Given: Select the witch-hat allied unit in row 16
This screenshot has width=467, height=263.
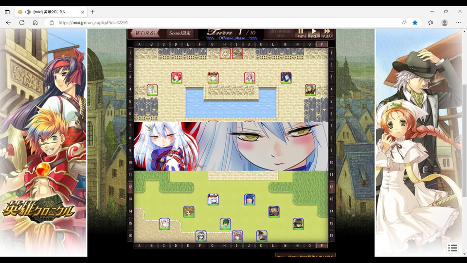Looking at the screenshot, I should (262, 236).
